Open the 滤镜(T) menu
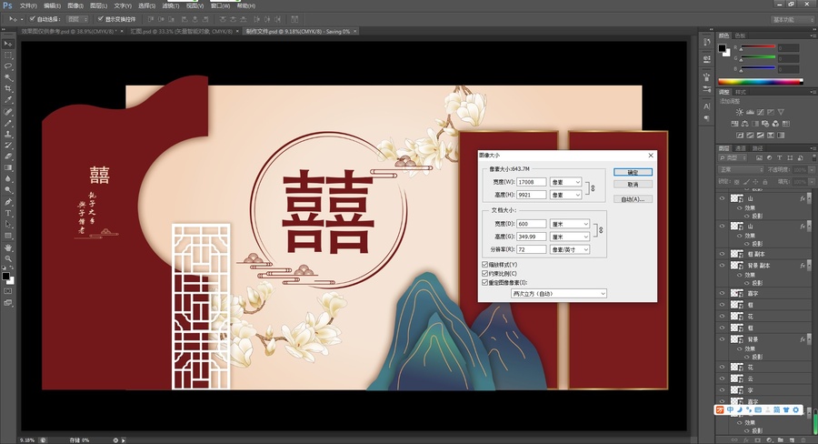This screenshot has width=818, height=444. tap(170, 5)
